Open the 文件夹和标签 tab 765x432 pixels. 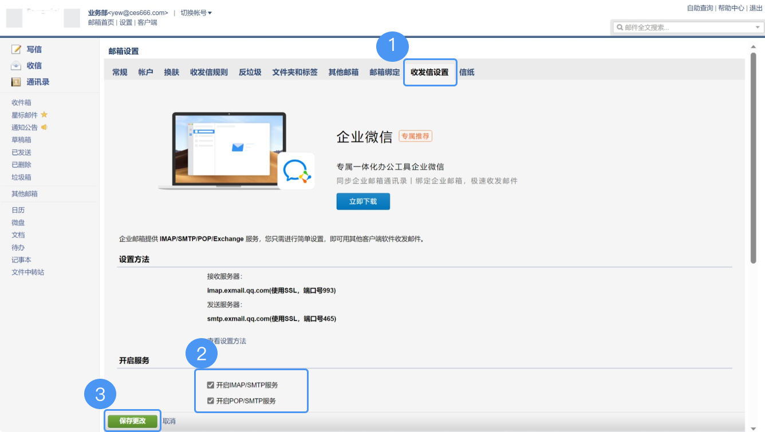click(295, 72)
